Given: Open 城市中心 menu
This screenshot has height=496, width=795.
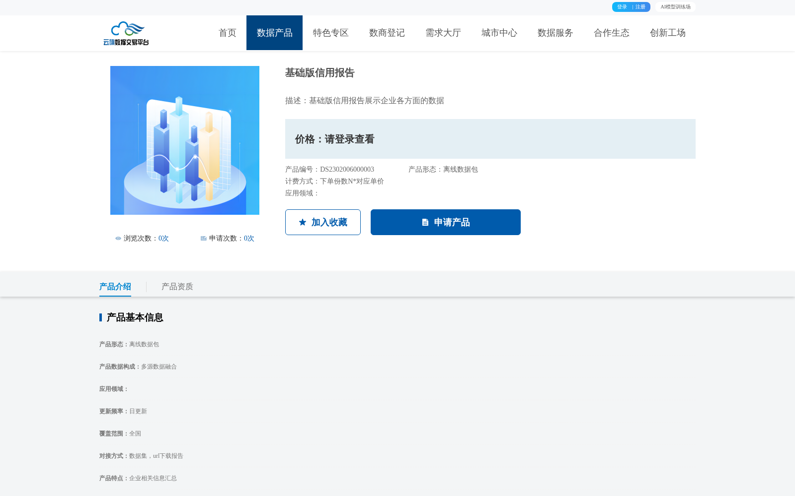Looking at the screenshot, I should [499, 33].
